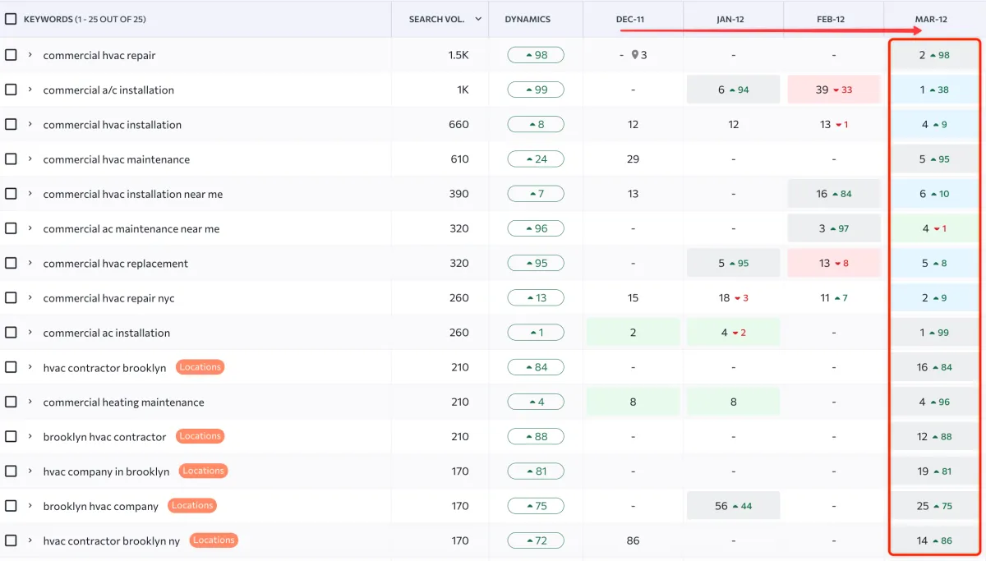
Task: Click dynamics badge 13 for hvac repair nyc
Action: [x=536, y=297]
